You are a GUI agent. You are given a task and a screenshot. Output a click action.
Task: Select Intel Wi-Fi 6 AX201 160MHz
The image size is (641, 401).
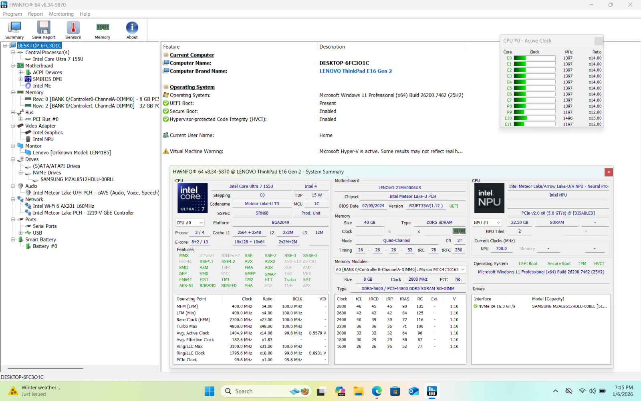pyautogui.click(x=63, y=206)
